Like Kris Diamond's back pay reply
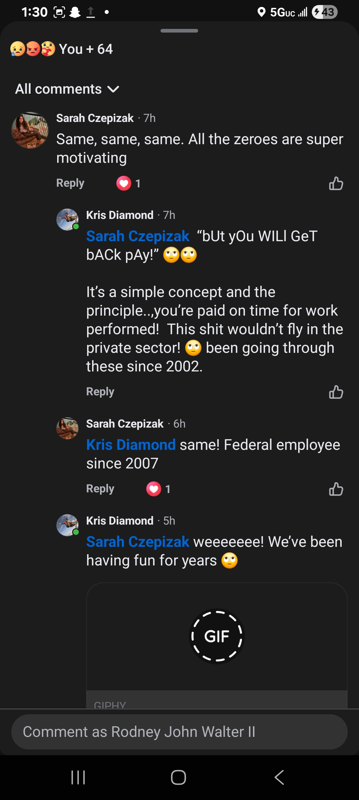This screenshot has width=359, height=800. pyautogui.click(x=336, y=392)
